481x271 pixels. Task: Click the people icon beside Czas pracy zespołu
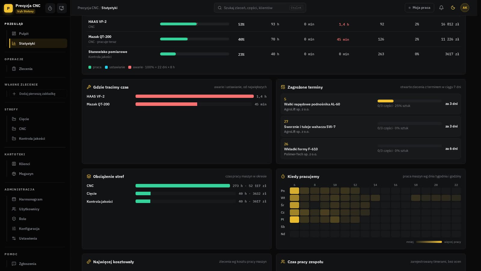tap(283, 262)
